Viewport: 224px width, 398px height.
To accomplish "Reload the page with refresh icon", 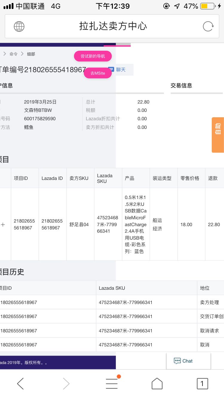I will [208, 27].
